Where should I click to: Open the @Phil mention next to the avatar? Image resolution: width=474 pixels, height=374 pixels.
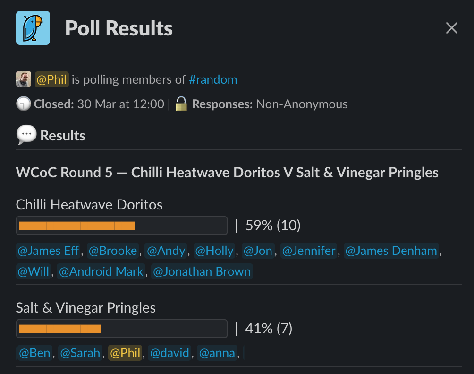point(52,79)
